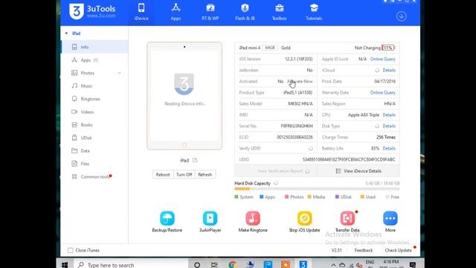Expand the Photos chevron
This screenshot has height=268, width=476.
coord(119,73)
